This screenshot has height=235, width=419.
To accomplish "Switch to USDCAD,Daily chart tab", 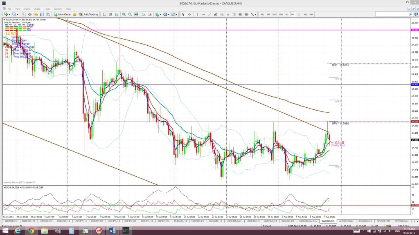I will (x=234, y=221).
